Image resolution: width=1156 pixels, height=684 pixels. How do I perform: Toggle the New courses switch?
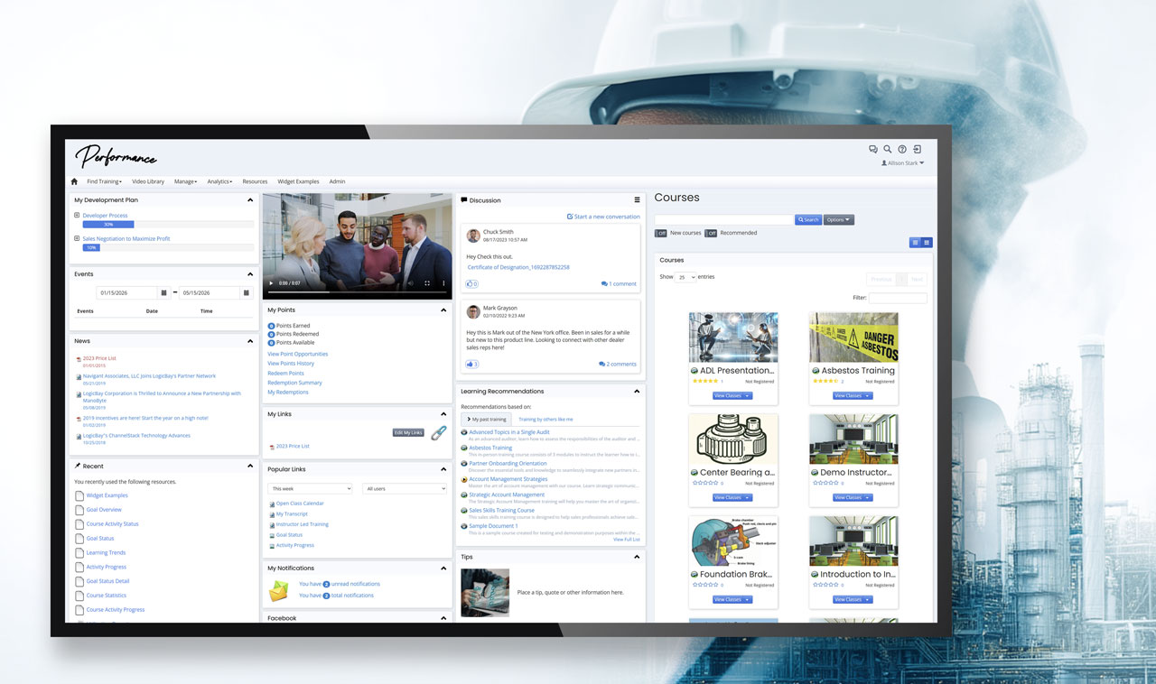pyautogui.click(x=661, y=233)
